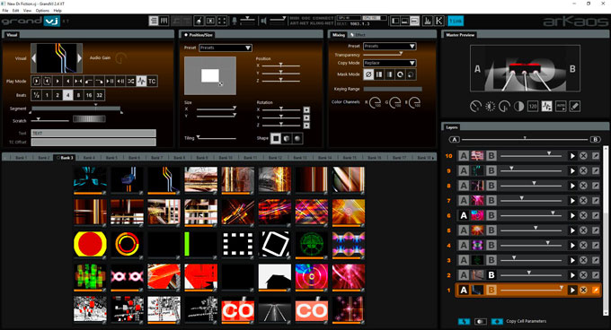Click the crossfader B end button
Image resolution: width=611 pixels, height=330 pixels.
595,140
